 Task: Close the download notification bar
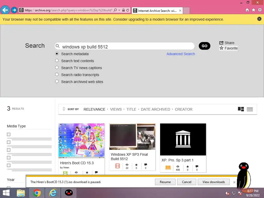(234, 182)
